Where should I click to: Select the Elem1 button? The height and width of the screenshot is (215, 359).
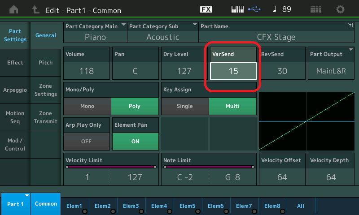(x=74, y=206)
